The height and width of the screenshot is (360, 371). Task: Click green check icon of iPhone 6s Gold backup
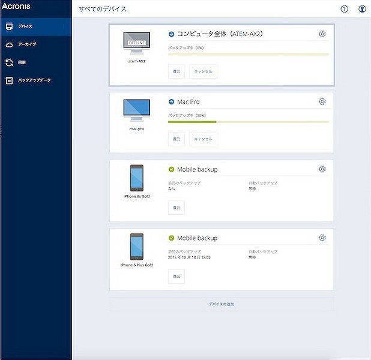171,169
